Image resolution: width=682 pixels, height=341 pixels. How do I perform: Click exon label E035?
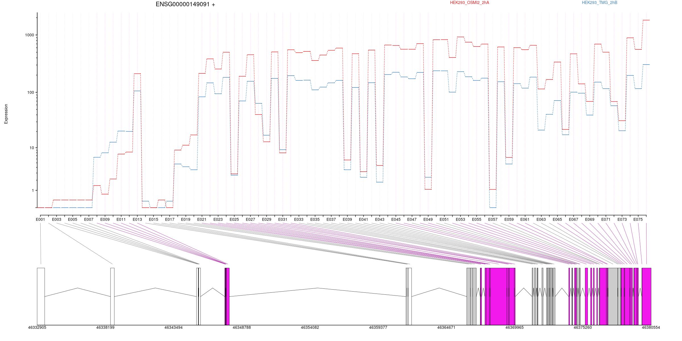[315, 219]
